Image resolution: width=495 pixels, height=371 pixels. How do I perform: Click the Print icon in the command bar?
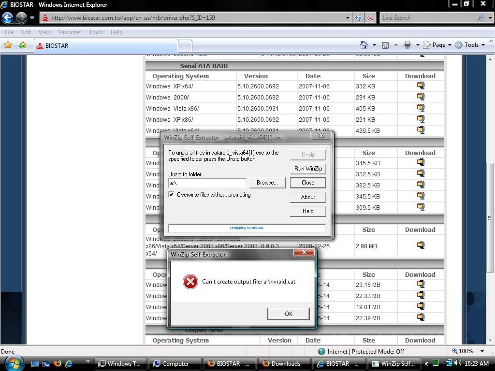point(407,45)
